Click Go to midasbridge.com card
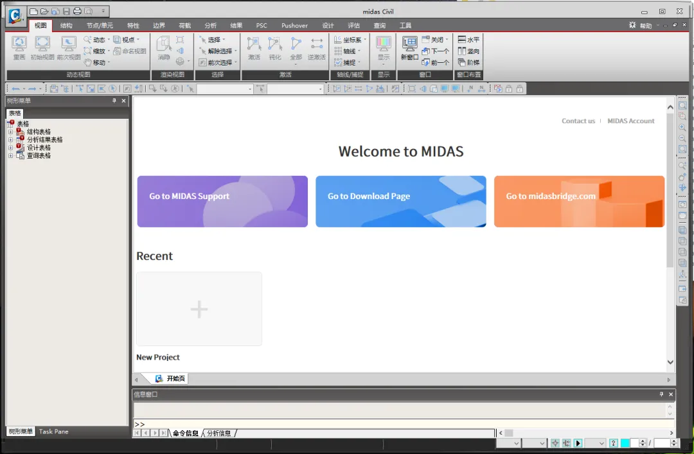This screenshot has width=694, height=454. tap(579, 202)
